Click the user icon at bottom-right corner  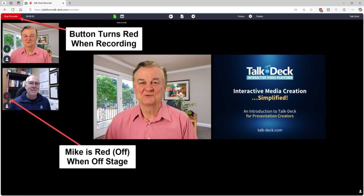coord(360,191)
